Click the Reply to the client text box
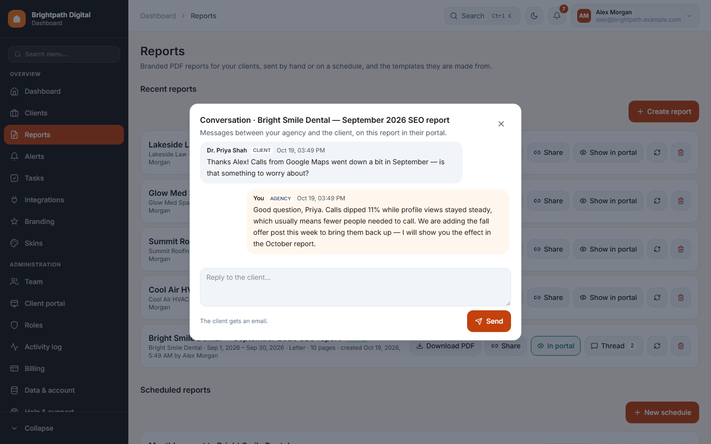 (x=355, y=287)
